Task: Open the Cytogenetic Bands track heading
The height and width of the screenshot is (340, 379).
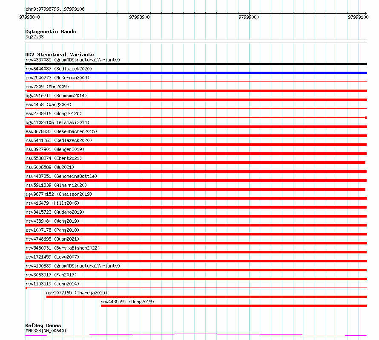Action: (x=51, y=32)
